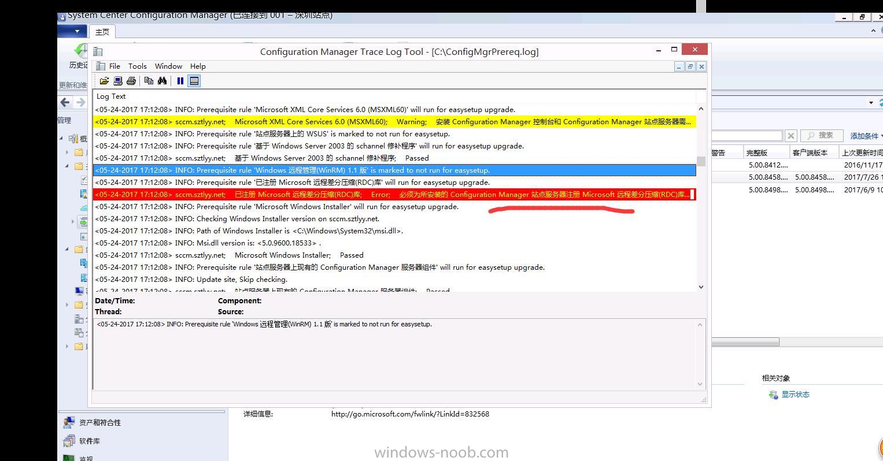Open the Window menu in Trace Log Tool

point(168,66)
